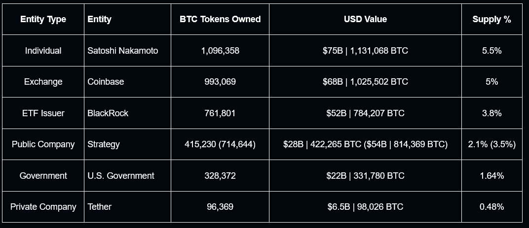Click the 2.1% (3.5%) supply cell

tap(491, 144)
